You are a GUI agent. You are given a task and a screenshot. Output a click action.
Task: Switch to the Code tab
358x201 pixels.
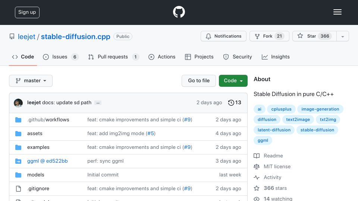coord(23,57)
